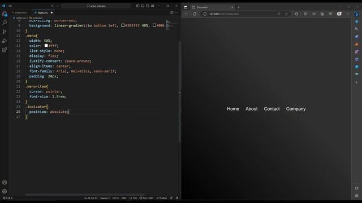
Task: Open the Accounts menu in activity bar
Action: coord(5,182)
